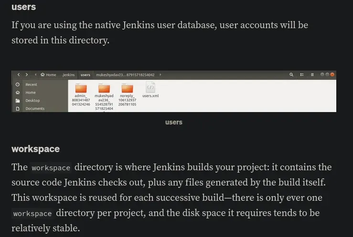Go back in the file manager

(19, 74)
